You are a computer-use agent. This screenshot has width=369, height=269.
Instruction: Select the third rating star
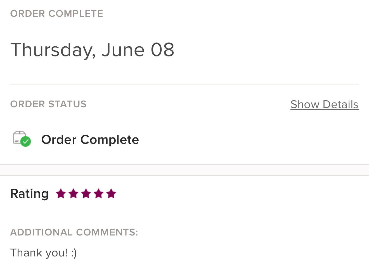86,193
